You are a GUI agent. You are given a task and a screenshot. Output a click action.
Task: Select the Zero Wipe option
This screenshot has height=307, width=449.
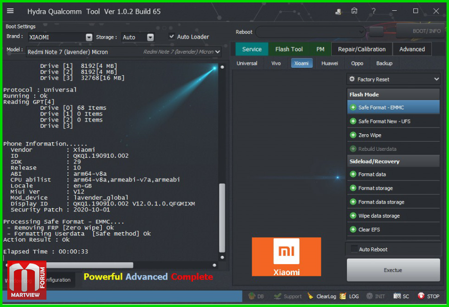pos(369,135)
